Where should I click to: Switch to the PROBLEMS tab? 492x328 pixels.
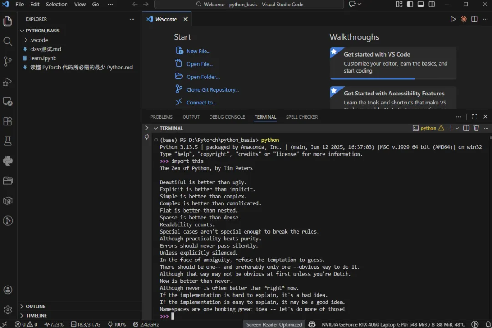(161, 117)
